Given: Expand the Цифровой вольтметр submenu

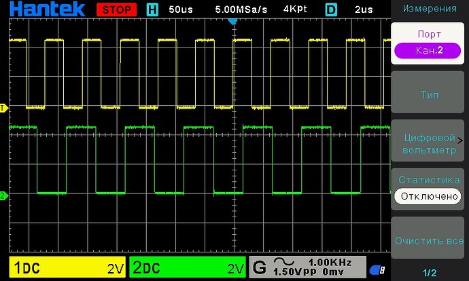Looking at the screenshot, I should pos(430,143).
